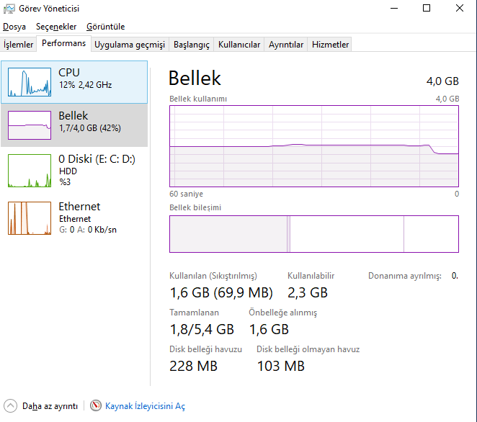Select the Ethernet activity thumbnail
The width and height of the screenshot is (477, 422).
(x=30, y=217)
